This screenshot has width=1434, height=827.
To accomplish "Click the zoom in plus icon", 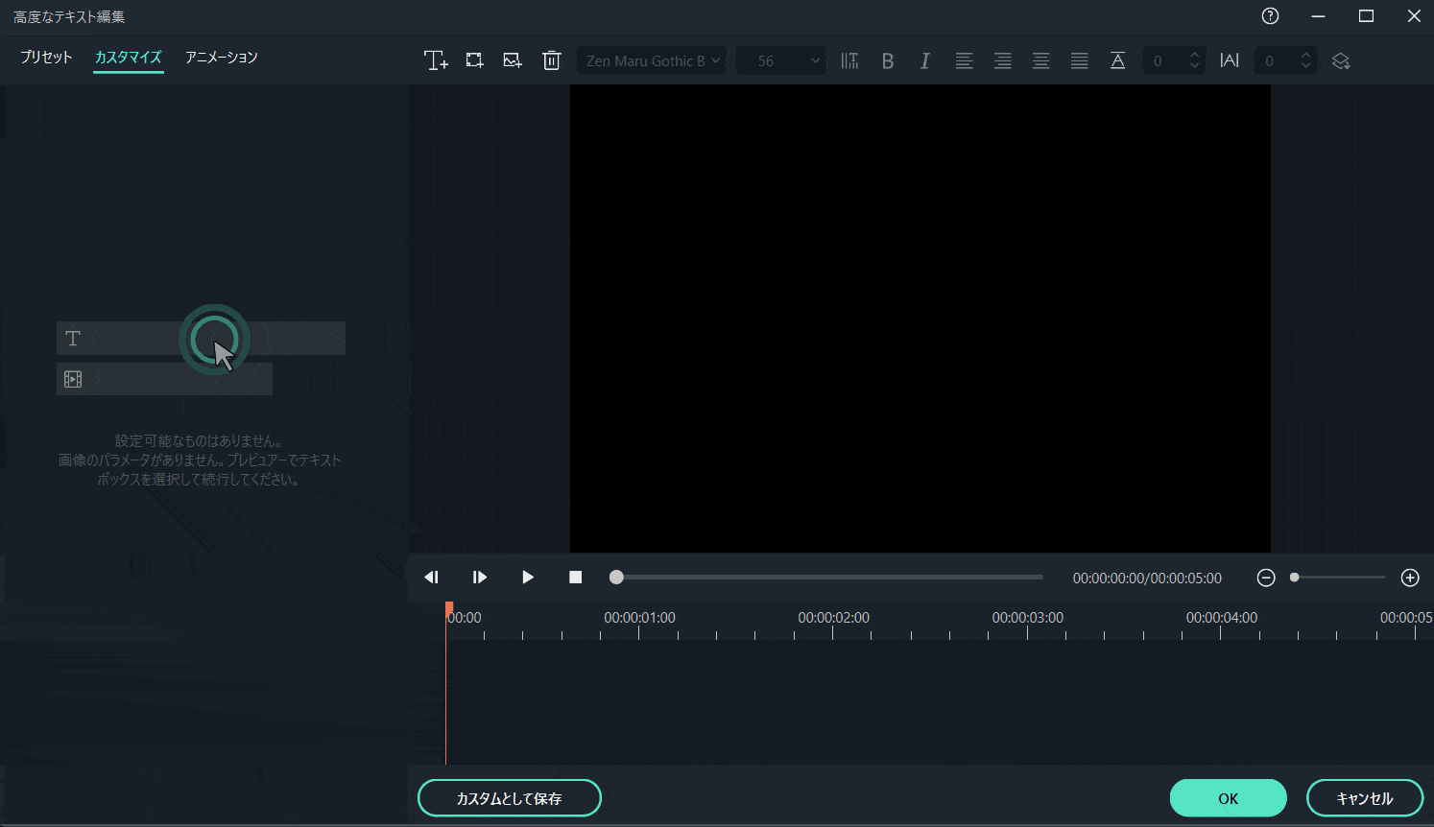I will (x=1409, y=578).
